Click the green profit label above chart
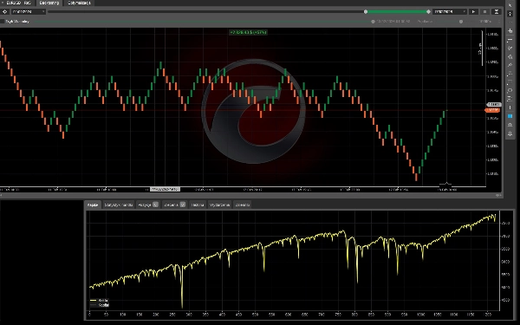520x325 pixels. [x=248, y=33]
